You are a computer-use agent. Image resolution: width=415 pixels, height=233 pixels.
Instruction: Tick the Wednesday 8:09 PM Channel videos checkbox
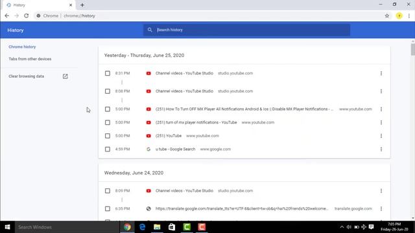pyautogui.click(x=108, y=191)
